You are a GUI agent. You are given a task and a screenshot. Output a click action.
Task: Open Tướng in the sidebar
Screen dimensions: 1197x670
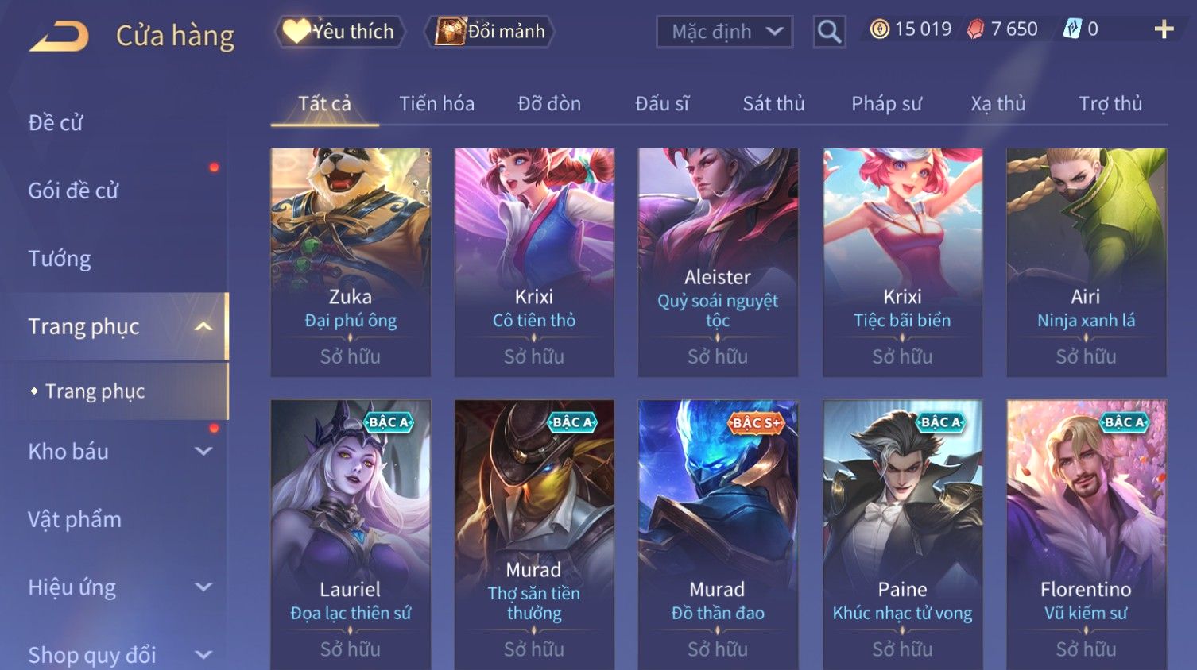[x=60, y=258]
